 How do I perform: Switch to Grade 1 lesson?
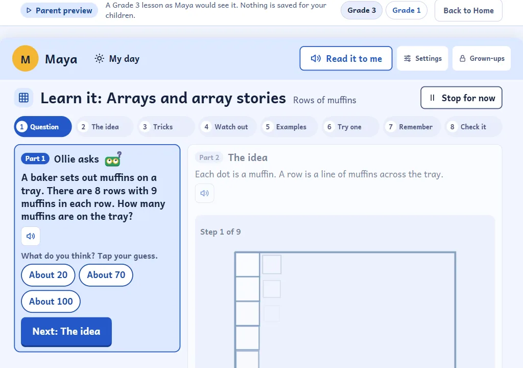click(406, 10)
